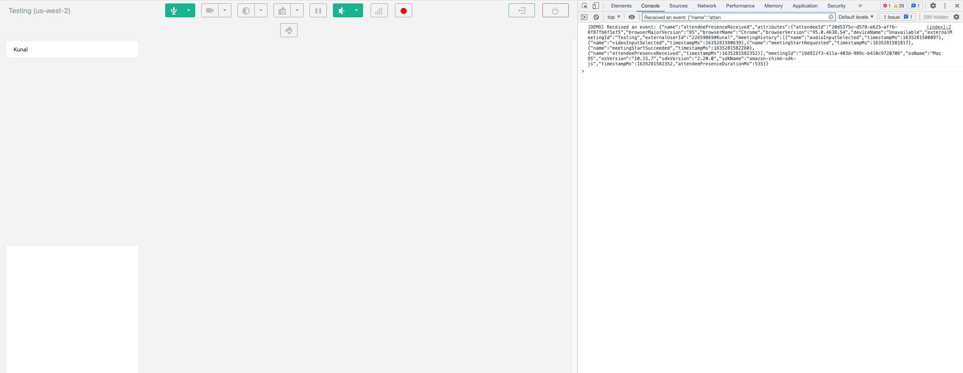Open microphone device dropdown
Image resolution: width=963 pixels, height=373 pixels.
tap(188, 11)
